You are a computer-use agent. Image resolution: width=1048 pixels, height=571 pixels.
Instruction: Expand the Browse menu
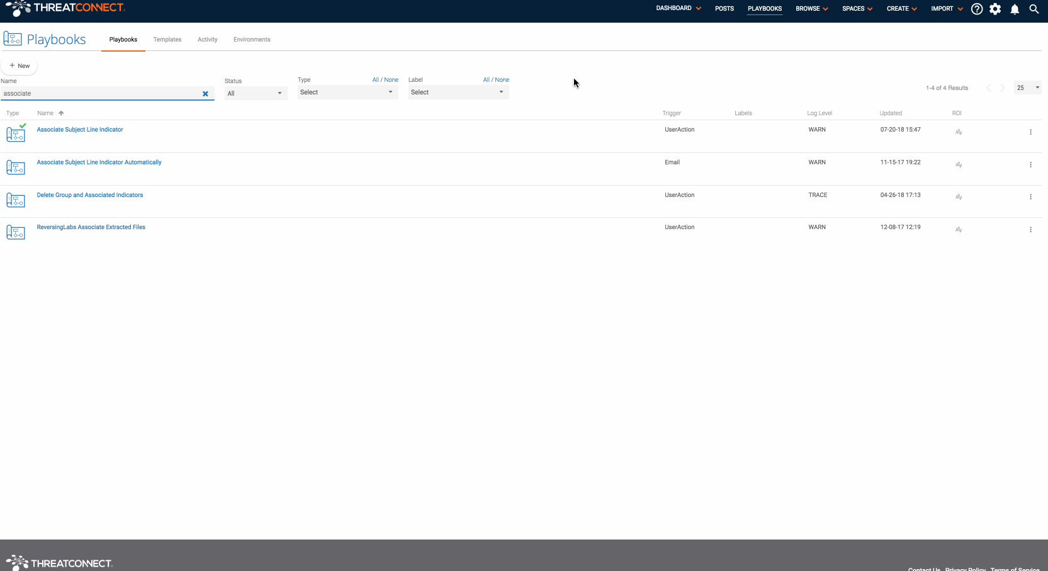coord(812,9)
